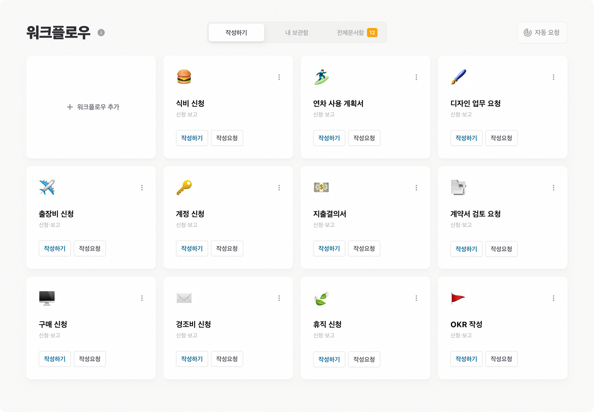Click 작성하기 on the 휴직 신청 card

coord(329,359)
